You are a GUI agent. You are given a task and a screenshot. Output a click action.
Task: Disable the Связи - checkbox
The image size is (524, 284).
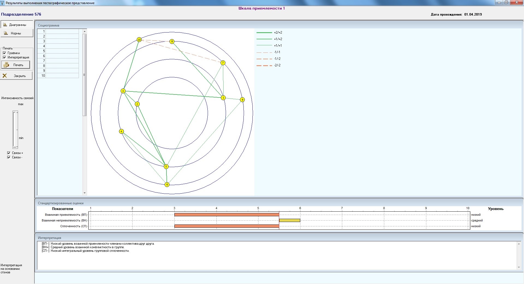[9, 157]
